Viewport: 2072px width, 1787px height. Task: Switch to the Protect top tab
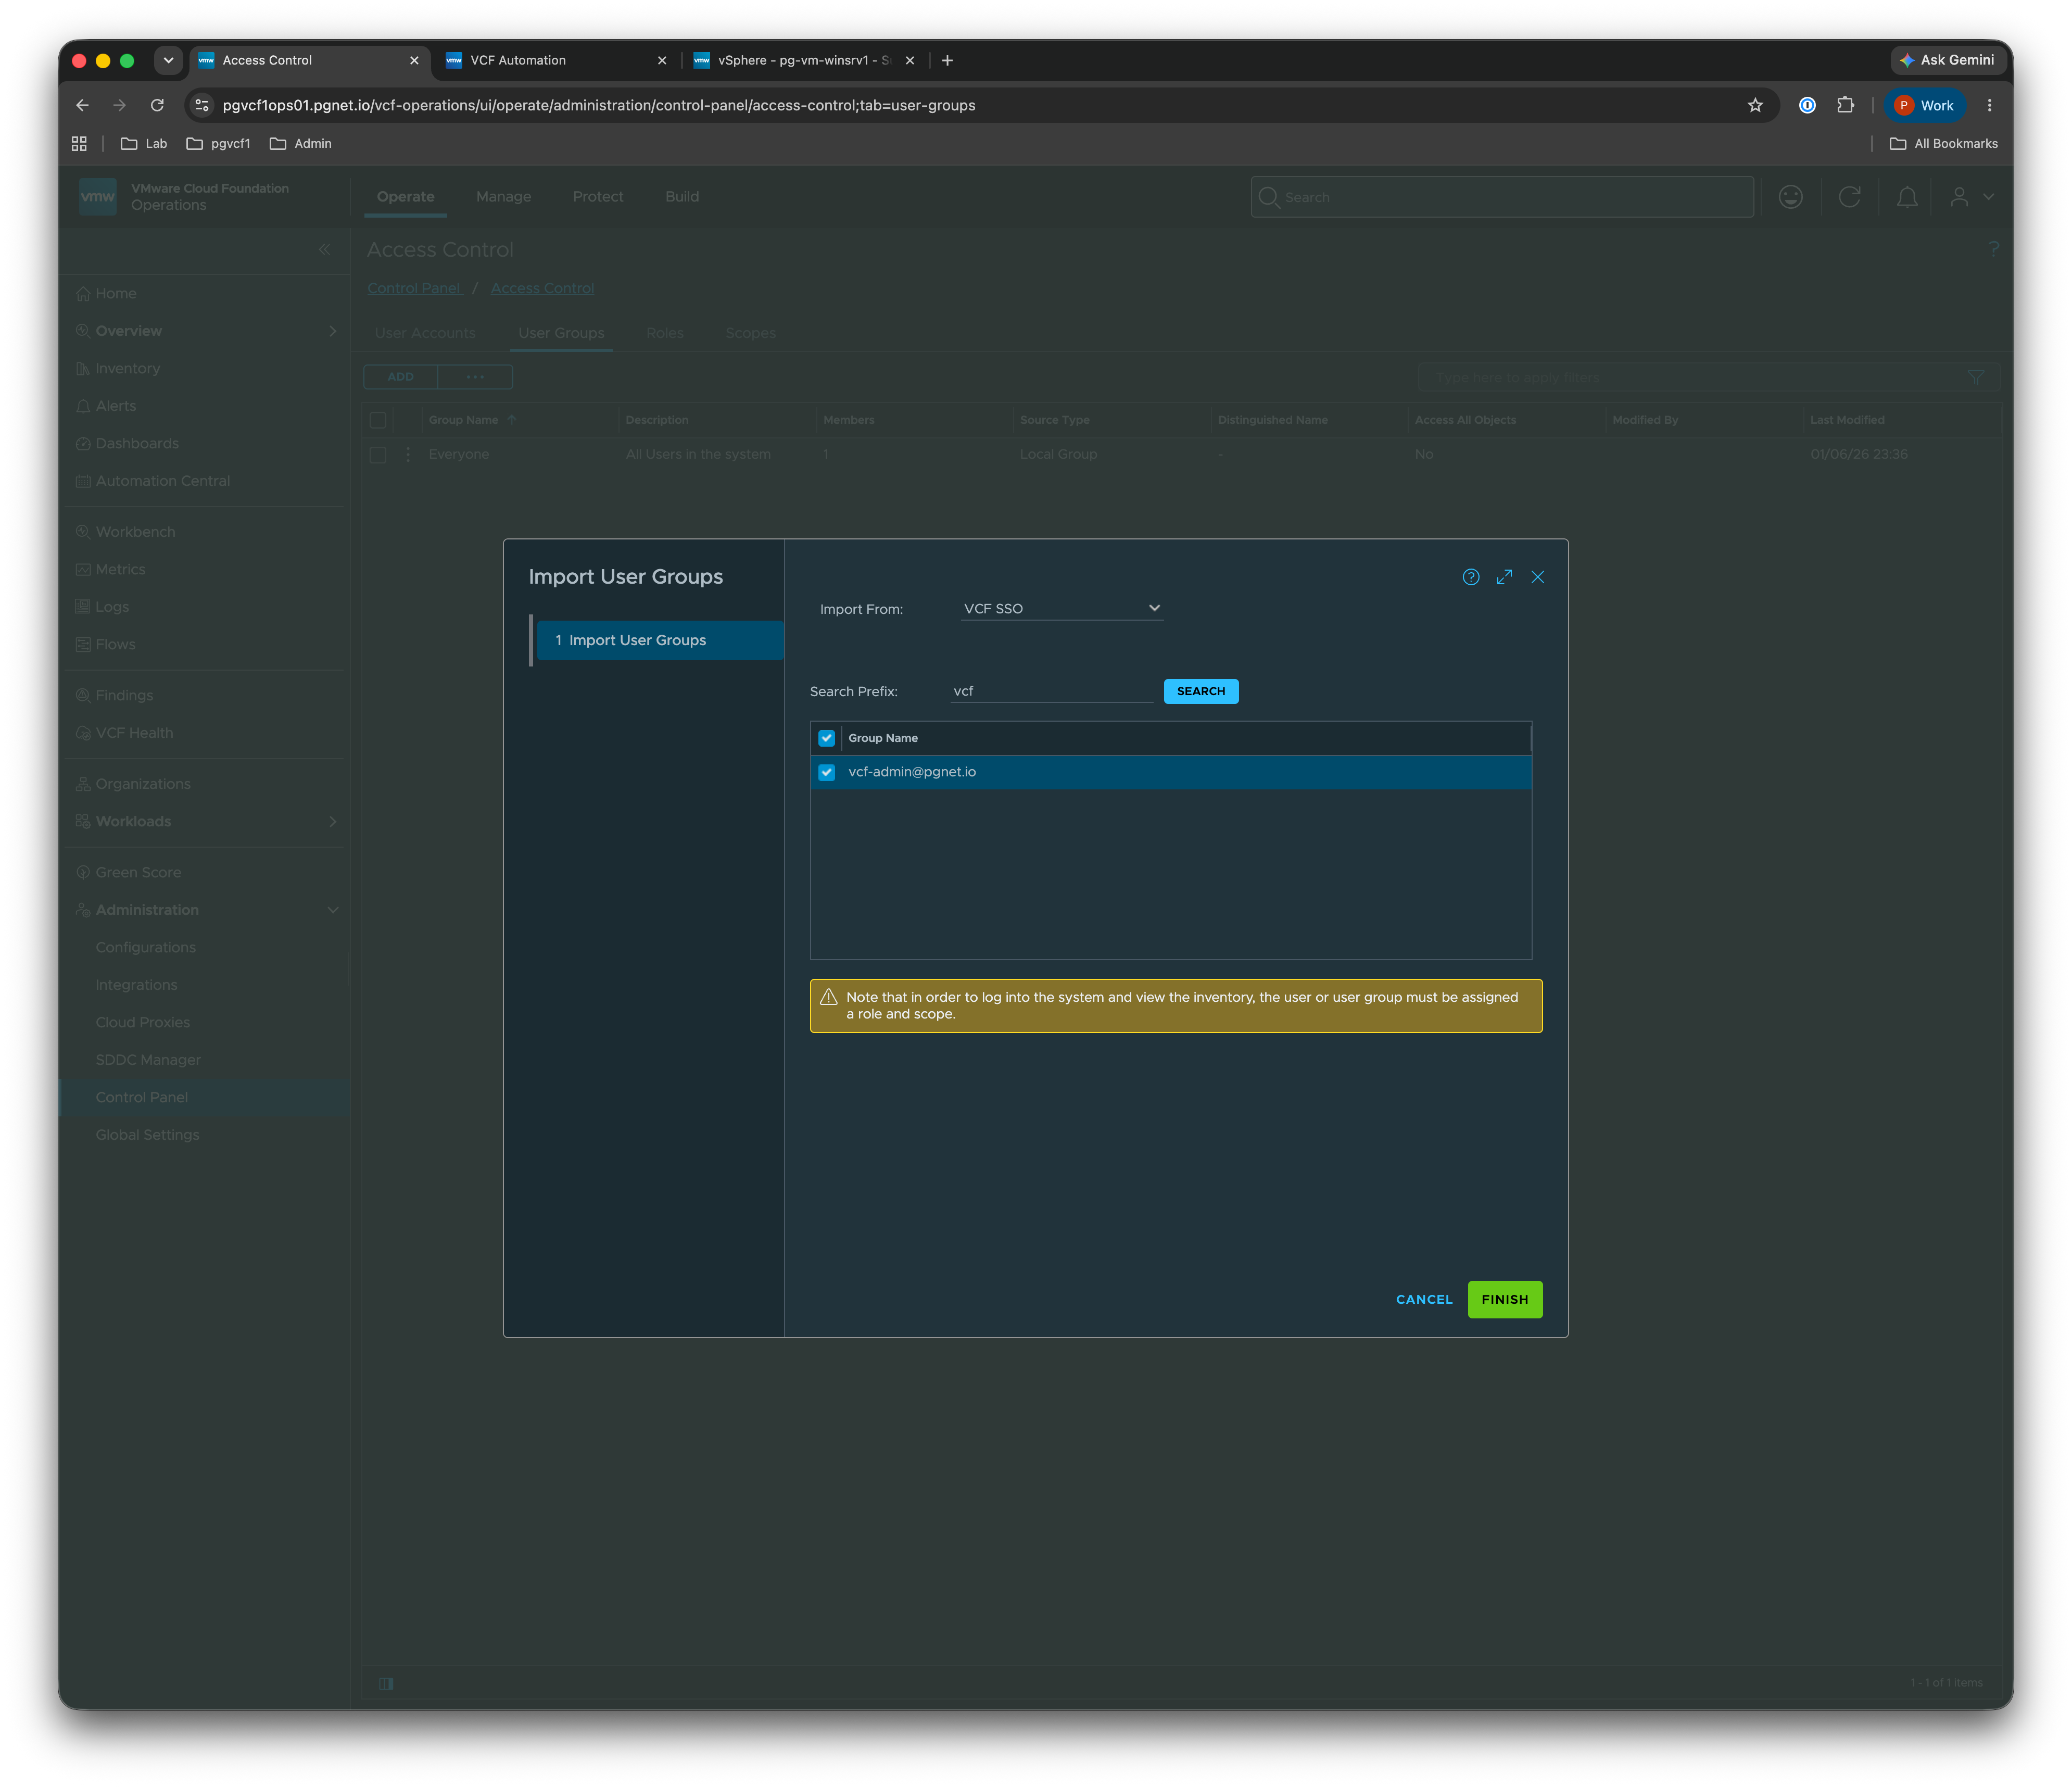point(598,197)
